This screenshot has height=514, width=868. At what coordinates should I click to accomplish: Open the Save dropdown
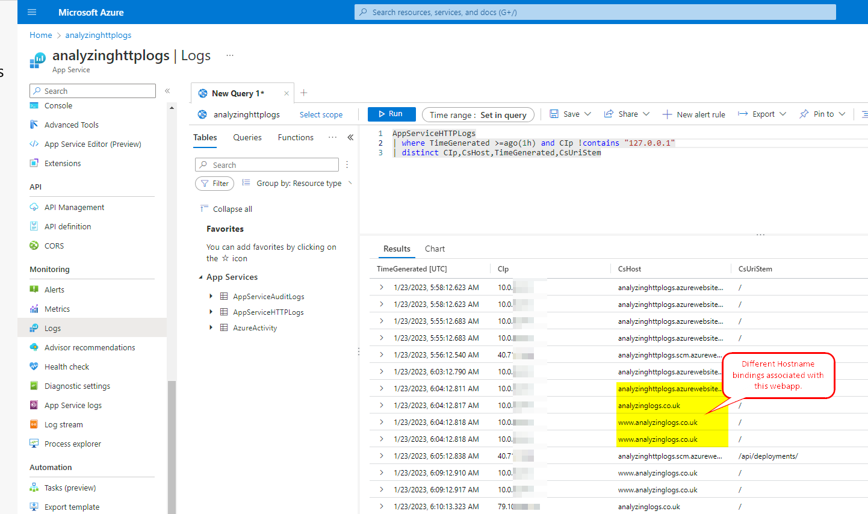[x=570, y=114]
